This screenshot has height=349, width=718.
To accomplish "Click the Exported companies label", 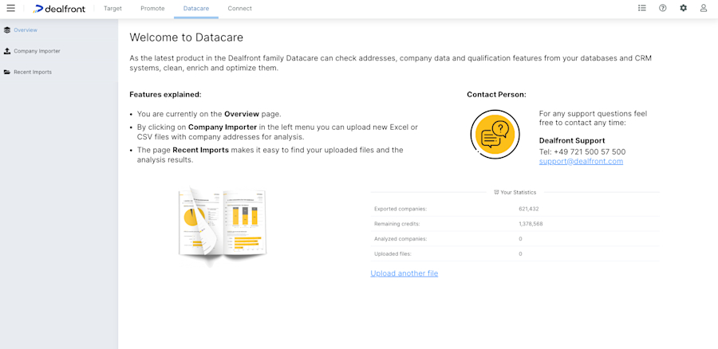I will (400, 209).
